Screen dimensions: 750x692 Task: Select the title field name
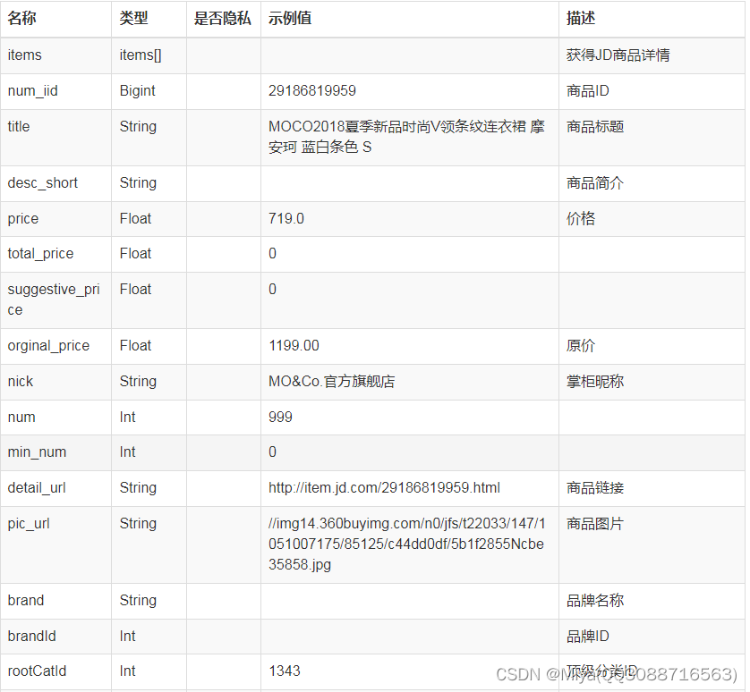tap(19, 127)
